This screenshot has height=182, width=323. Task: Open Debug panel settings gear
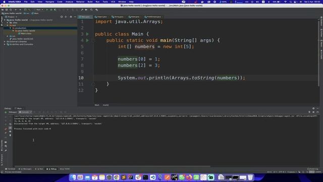(313, 108)
